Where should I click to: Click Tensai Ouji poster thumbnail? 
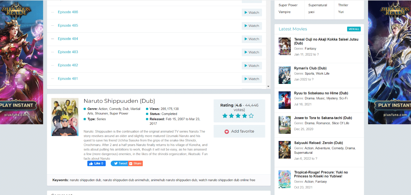[284, 46]
